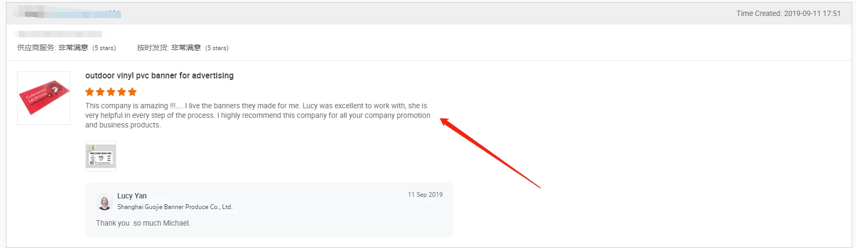
Task: Click the Time Created timestamp
Action: coord(788,13)
